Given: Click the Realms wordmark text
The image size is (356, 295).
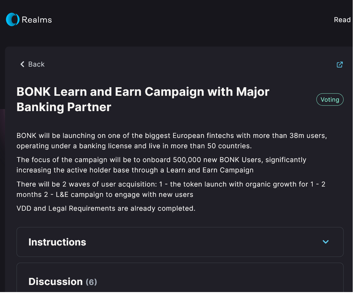Looking at the screenshot, I should [x=37, y=20].
